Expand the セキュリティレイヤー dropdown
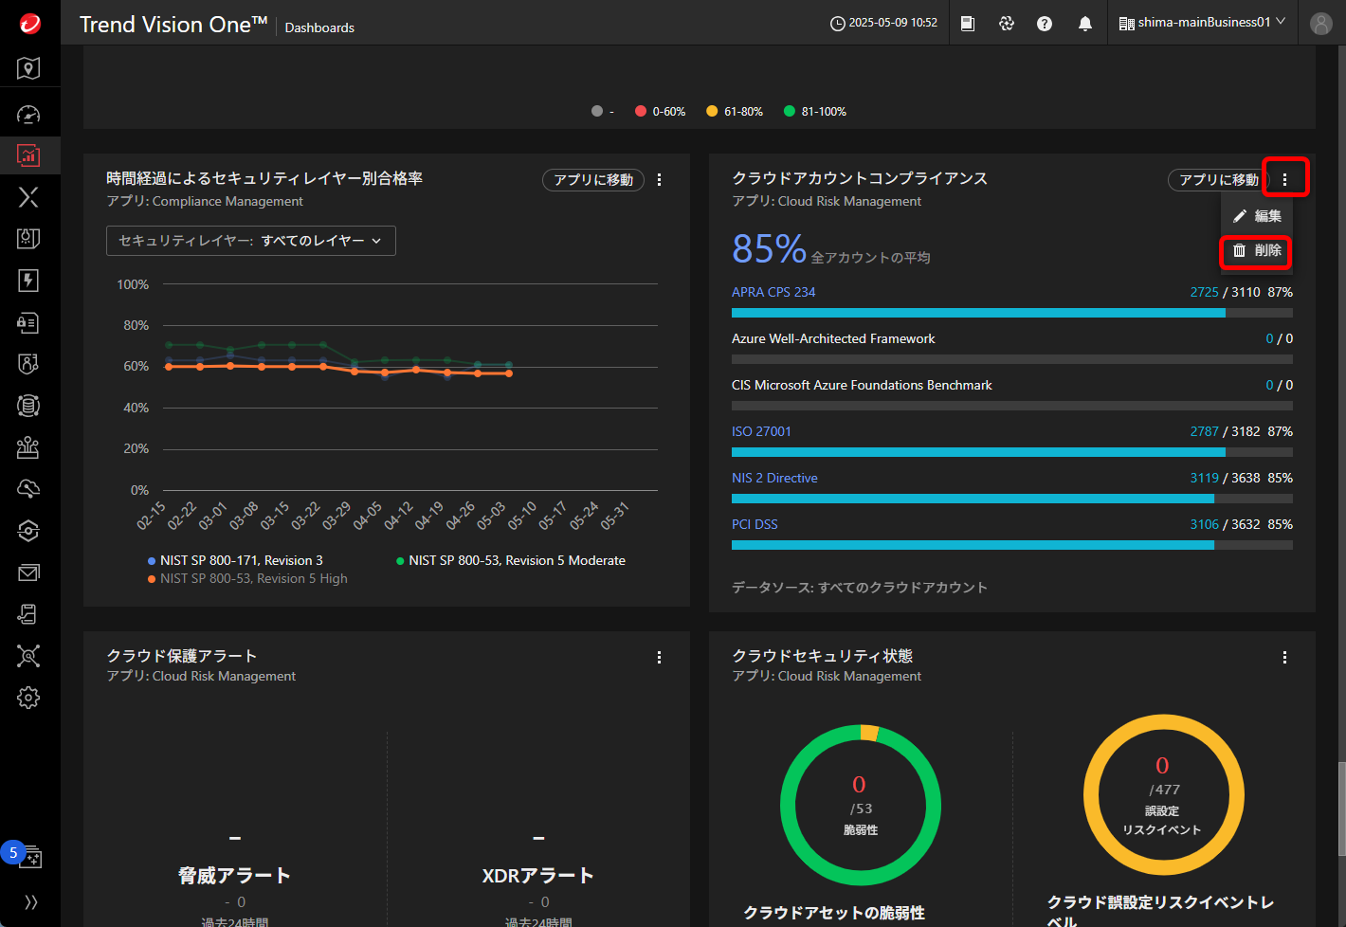Screen dimensions: 1346x927 pyautogui.click(x=251, y=241)
